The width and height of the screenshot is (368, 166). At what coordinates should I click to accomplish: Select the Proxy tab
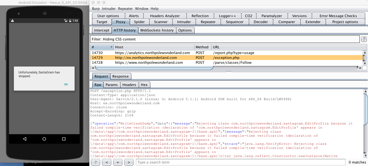[x=120, y=22]
